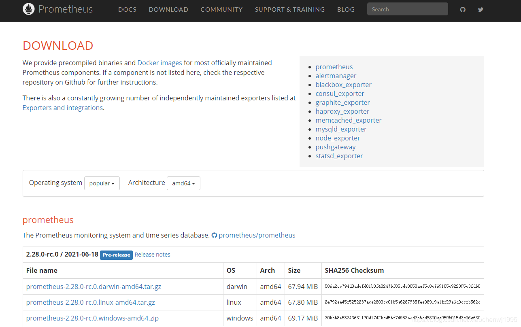The width and height of the screenshot is (521, 327).
Task: Jump to memcached_exporter section
Action: coord(349,120)
